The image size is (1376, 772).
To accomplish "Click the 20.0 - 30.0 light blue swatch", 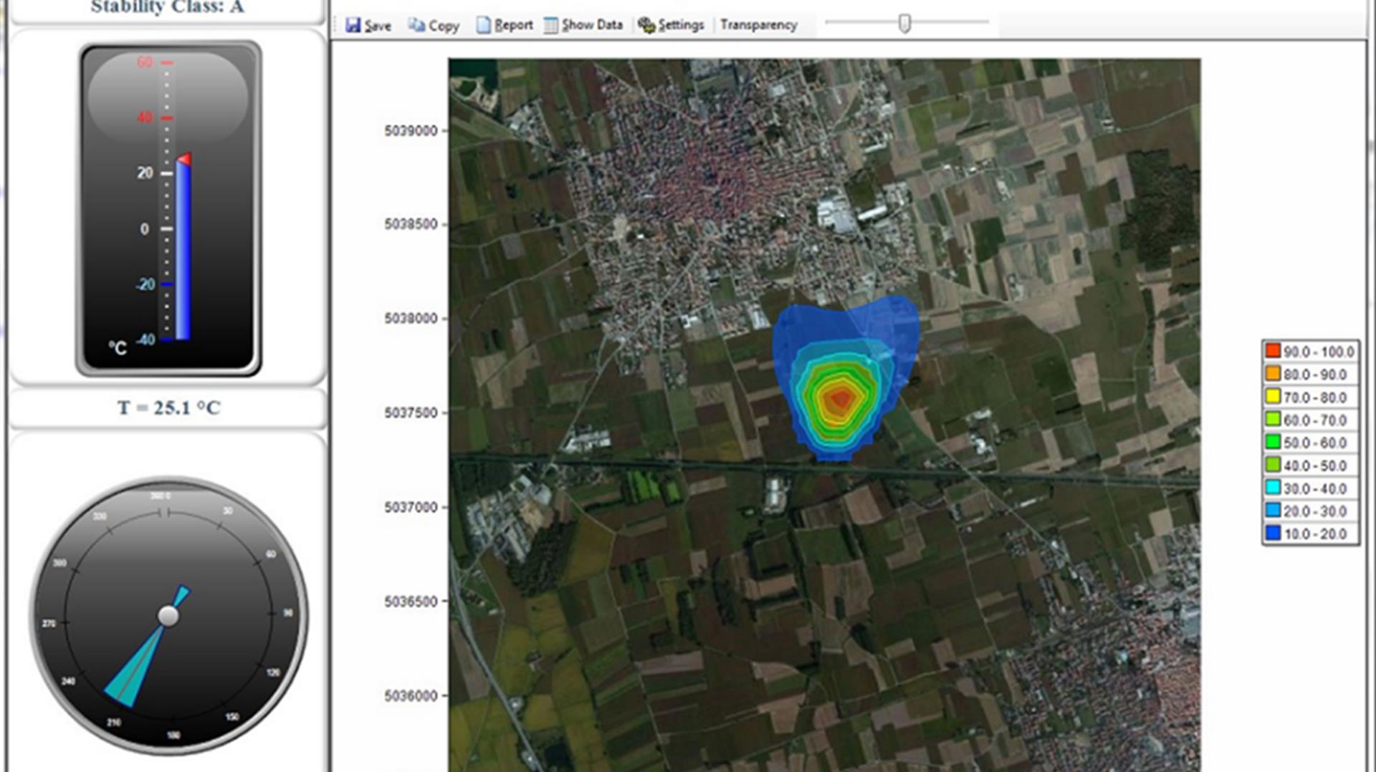I will coord(1273,511).
